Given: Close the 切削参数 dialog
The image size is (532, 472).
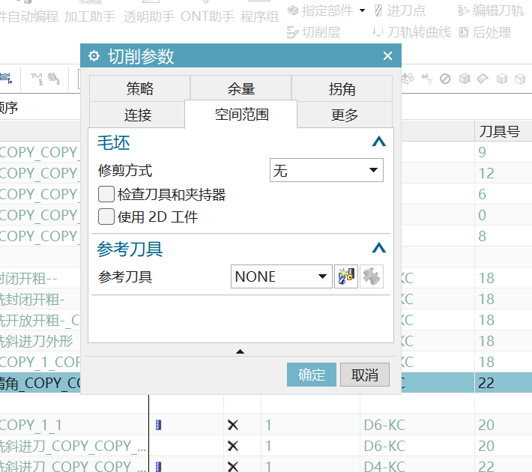Looking at the screenshot, I should pos(387,55).
